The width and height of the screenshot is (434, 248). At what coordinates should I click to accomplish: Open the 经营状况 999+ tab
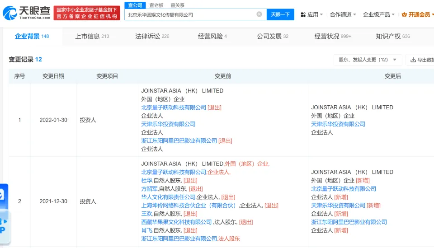[x=333, y=36]
